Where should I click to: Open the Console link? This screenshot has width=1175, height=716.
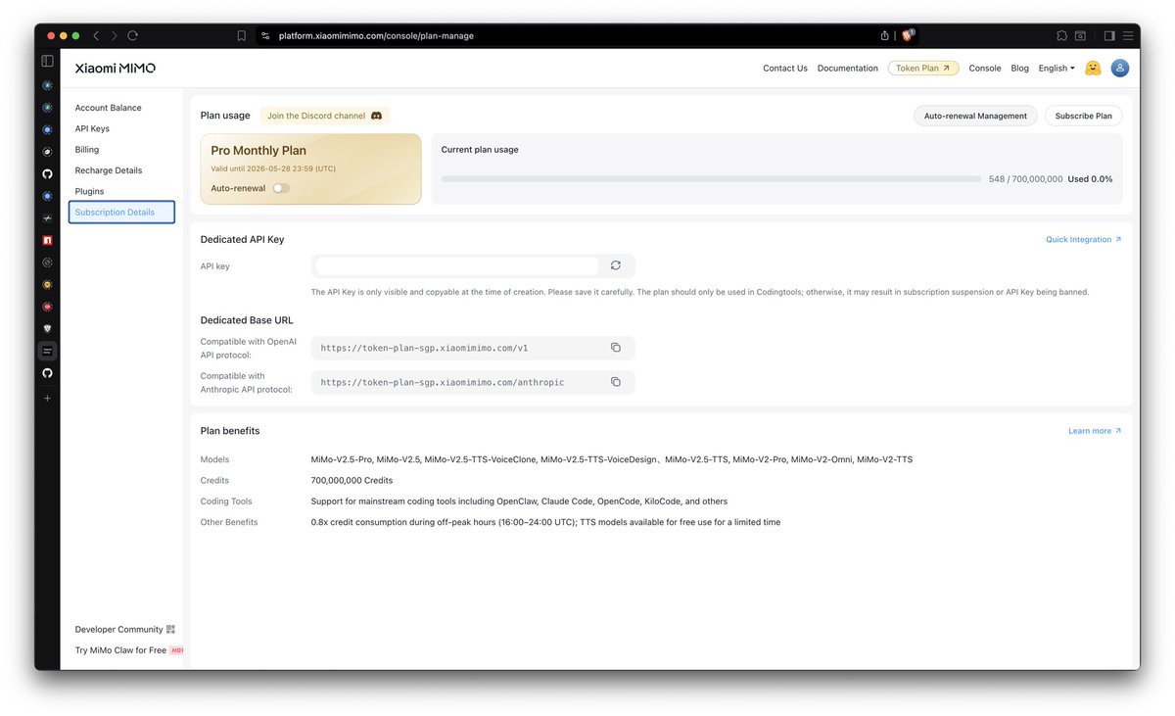[985, 69]
